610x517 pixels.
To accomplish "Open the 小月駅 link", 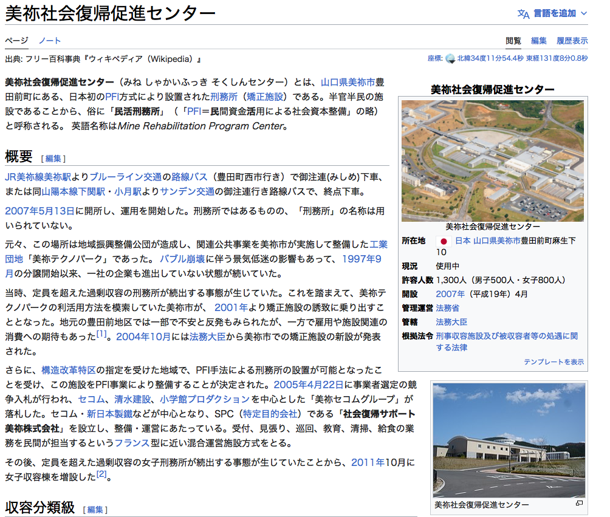I will point(128,192).
